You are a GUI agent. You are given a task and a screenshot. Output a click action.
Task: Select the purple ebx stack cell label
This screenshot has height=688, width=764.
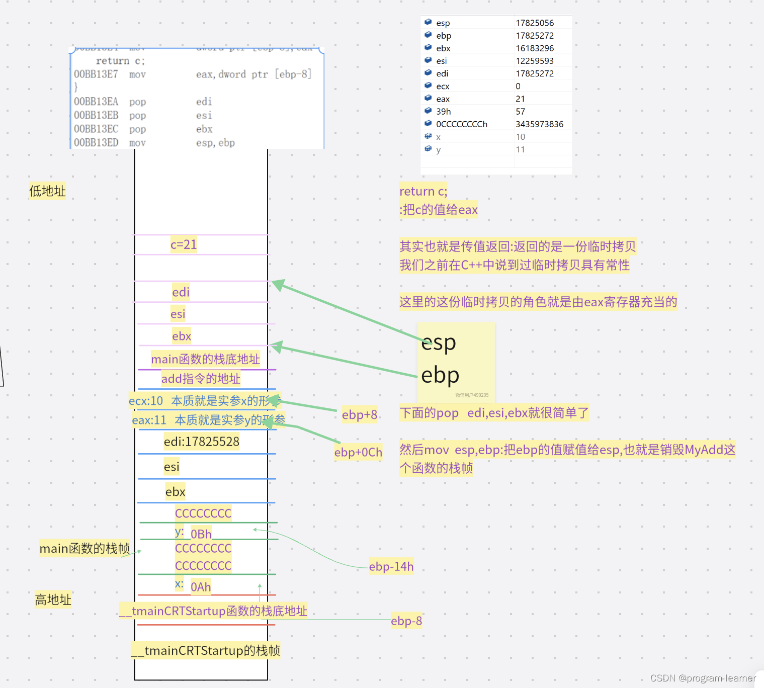click(x=182, y=336)
